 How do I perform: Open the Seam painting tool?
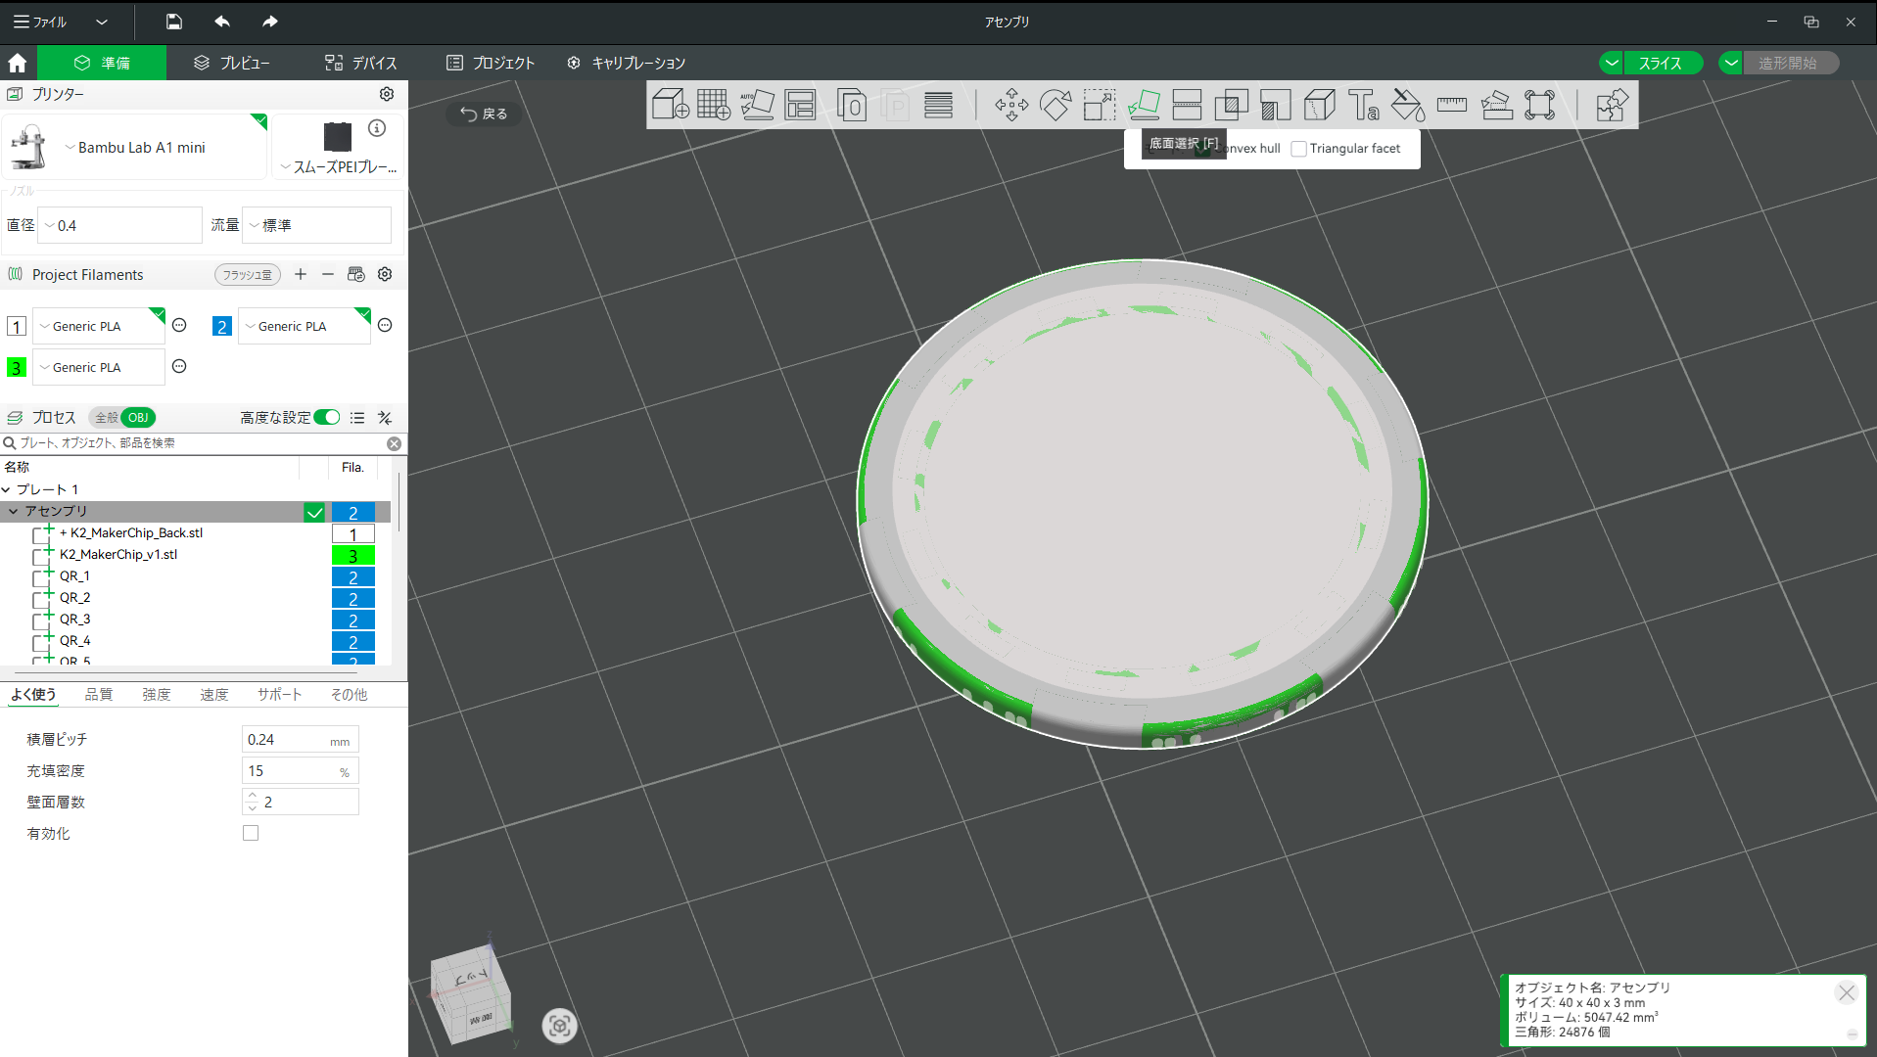tap(1320, 105)
